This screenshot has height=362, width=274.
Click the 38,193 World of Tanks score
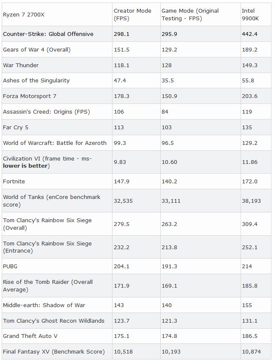[251, 201]
